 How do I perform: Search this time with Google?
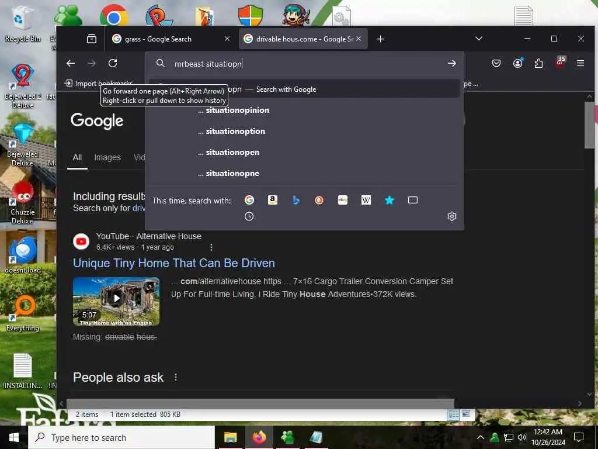249,200
